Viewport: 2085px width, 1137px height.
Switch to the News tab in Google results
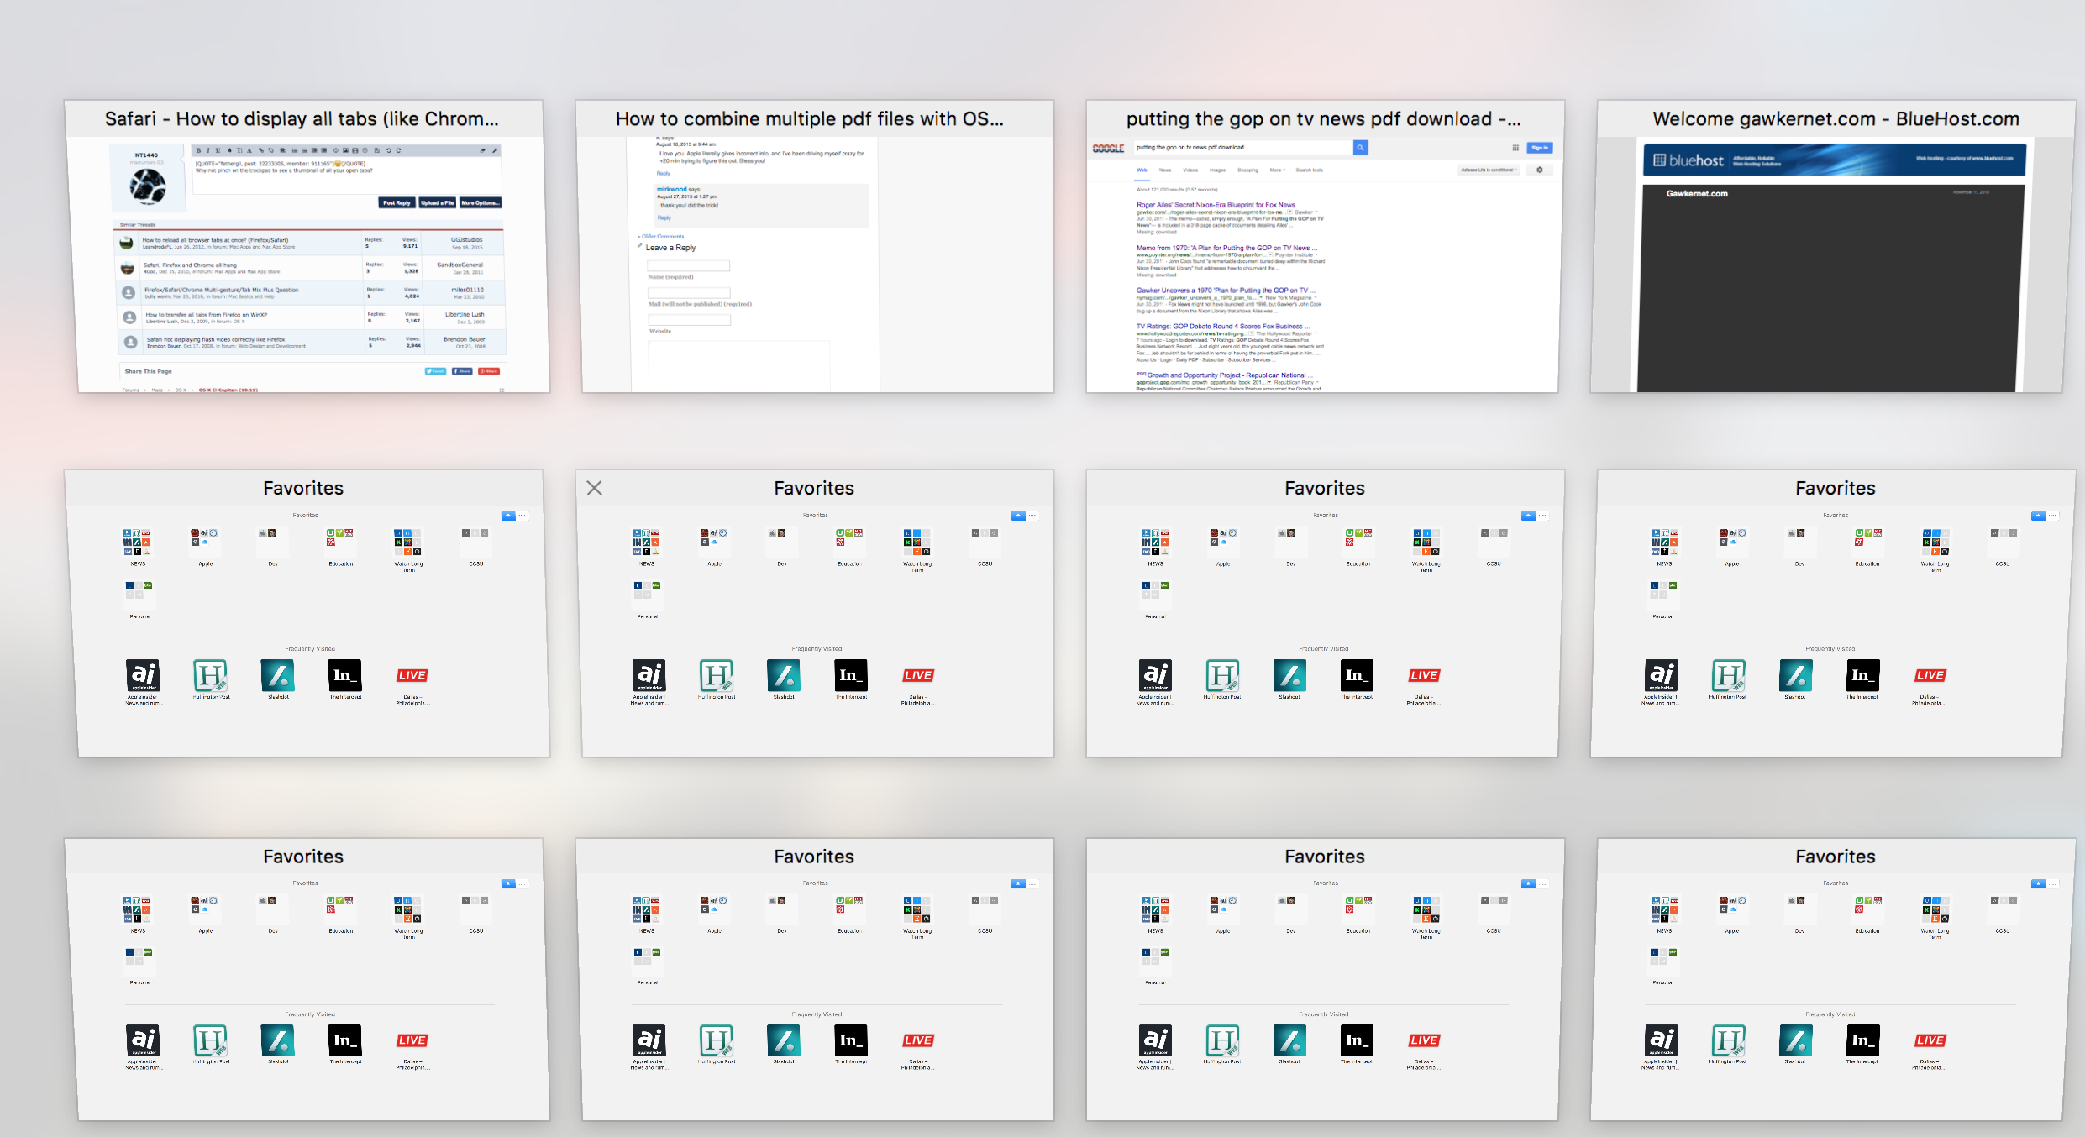(1165, 170)
